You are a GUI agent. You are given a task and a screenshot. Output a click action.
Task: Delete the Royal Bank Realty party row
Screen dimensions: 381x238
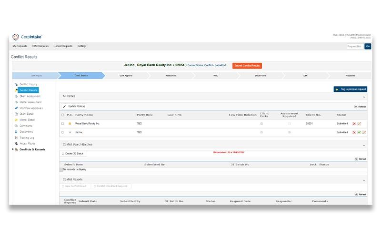click(x=354, y=124)
